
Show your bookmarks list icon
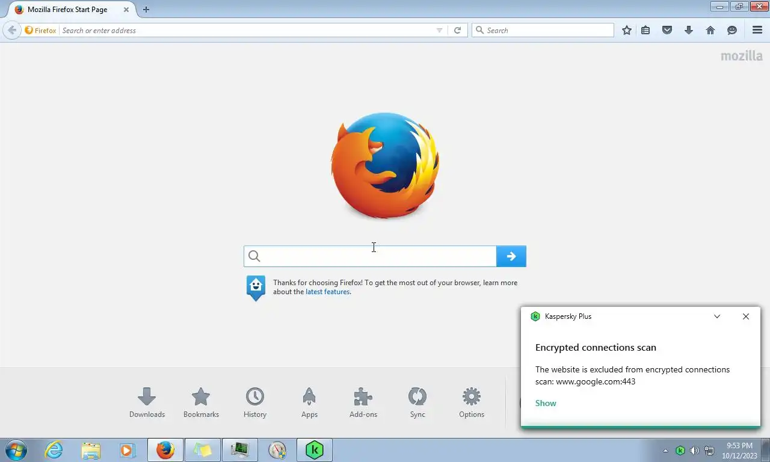(645, 30)
